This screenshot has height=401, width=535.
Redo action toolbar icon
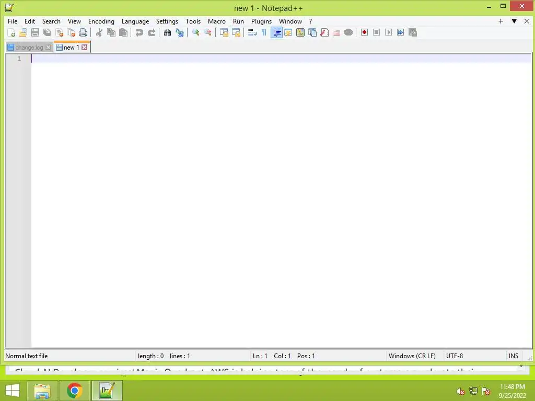(152, 32)
